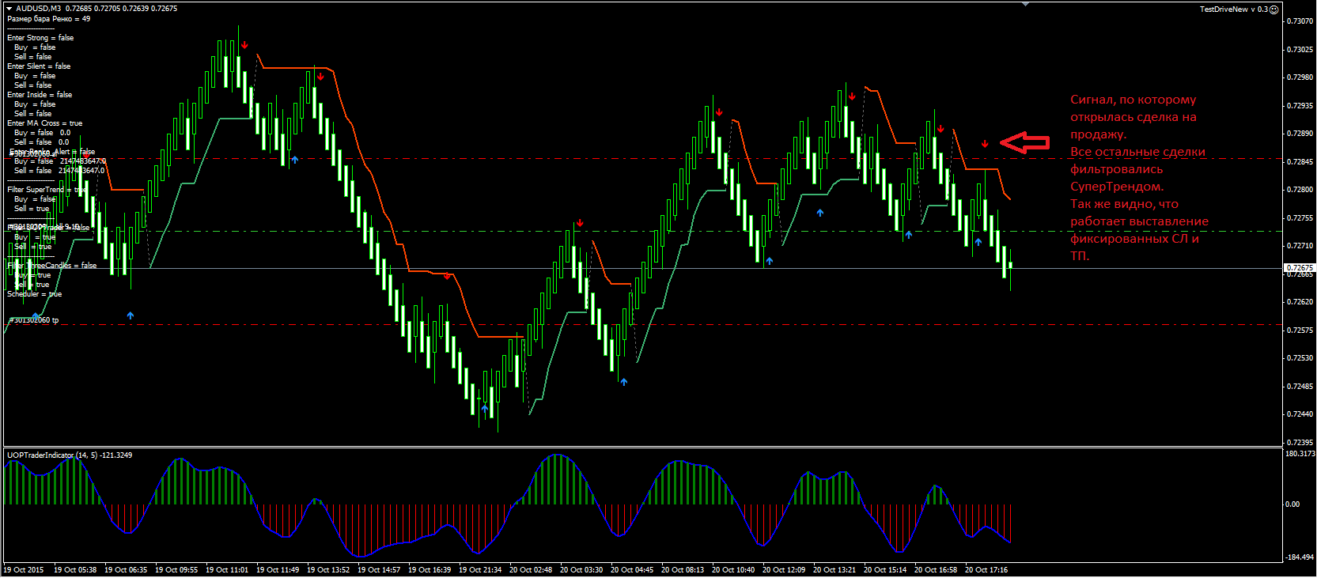This screenshot has height=578, width=1317.
Task: Click time axis label 20 Oct 12:09
Action: click(784, 570)
